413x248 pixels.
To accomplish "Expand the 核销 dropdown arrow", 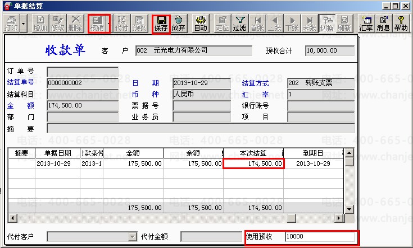I will [108, 24].
